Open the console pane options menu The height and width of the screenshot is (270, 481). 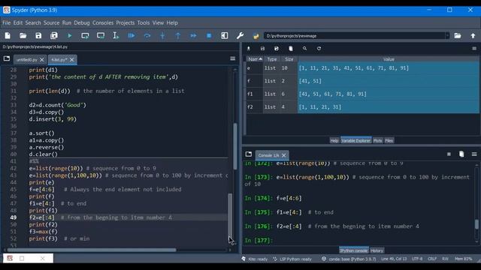tap(474, 154)
